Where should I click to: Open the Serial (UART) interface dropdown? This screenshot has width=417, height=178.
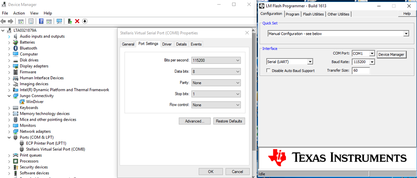(x=310, y=62)
